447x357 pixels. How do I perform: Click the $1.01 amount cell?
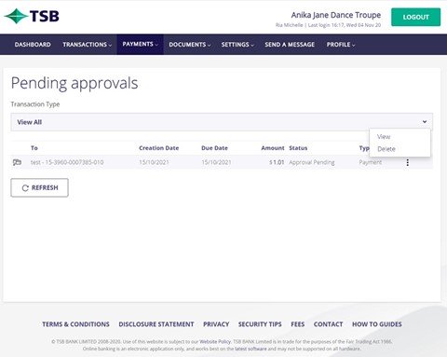277,162
